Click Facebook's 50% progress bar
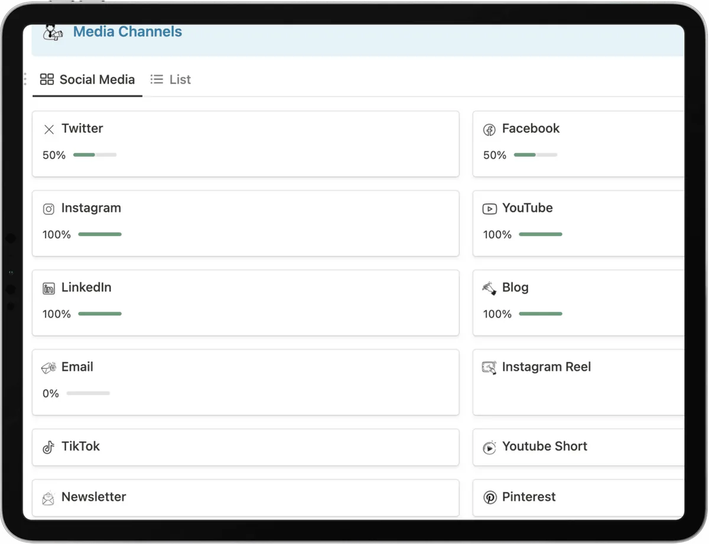Screen dimensions: 709x544 [535, 155]
